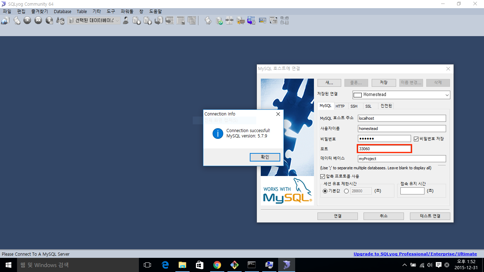Switch to the HTTP tab
This screenshot has width=484, height=272.
click(x=340, y=106)
